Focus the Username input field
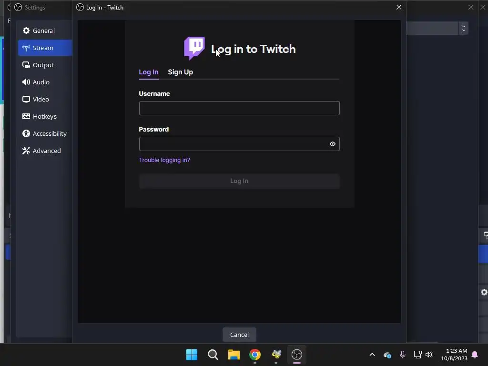 coord(239,108)
